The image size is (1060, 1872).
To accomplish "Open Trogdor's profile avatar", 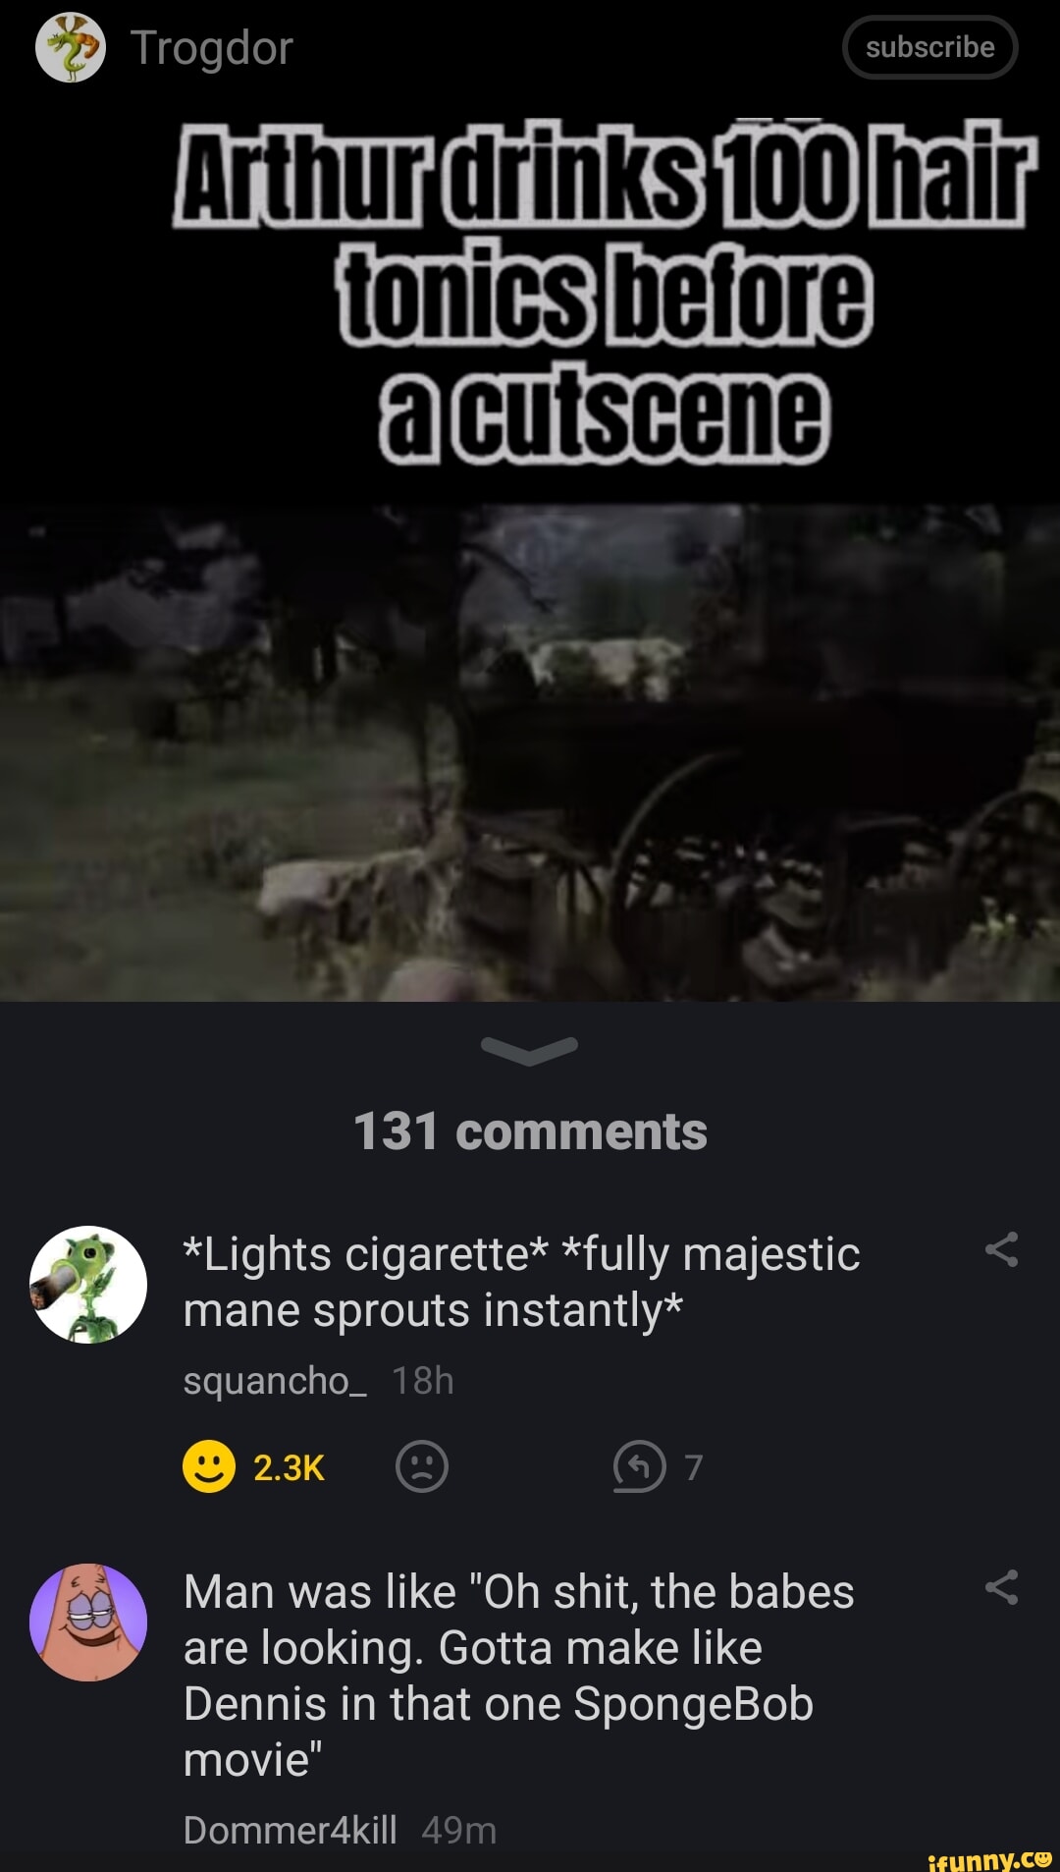I will tap(71, 47).
